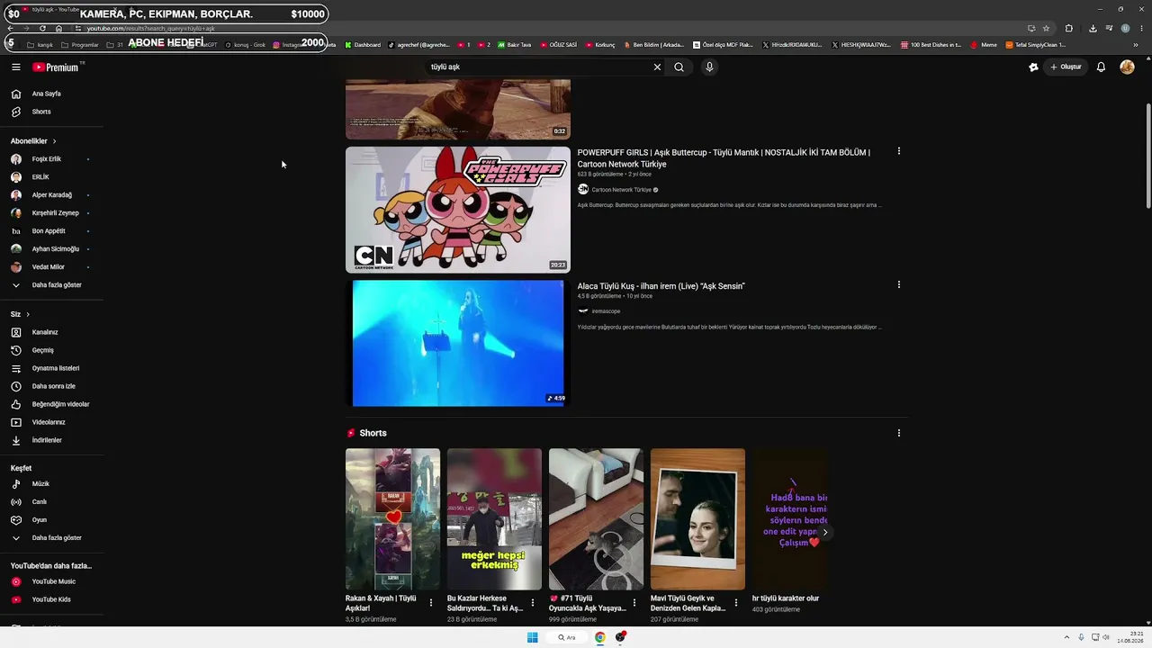Open Canlı live streams
This screenshot has height=648, width=1152.
pyautogui.click(x=40, y=502)
